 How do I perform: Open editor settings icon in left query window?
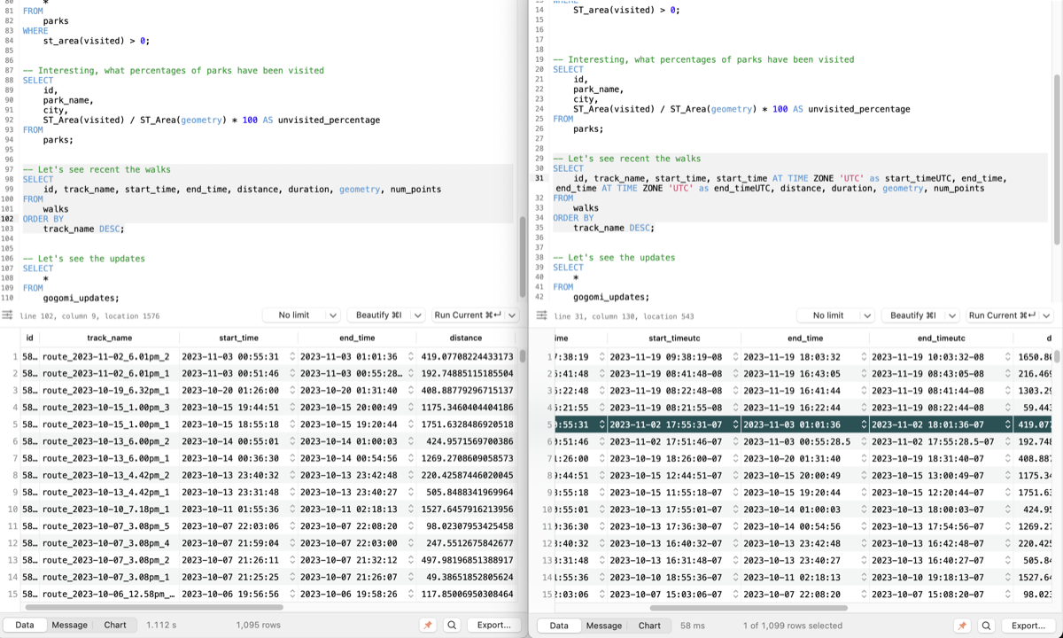[x=7, y=315]
